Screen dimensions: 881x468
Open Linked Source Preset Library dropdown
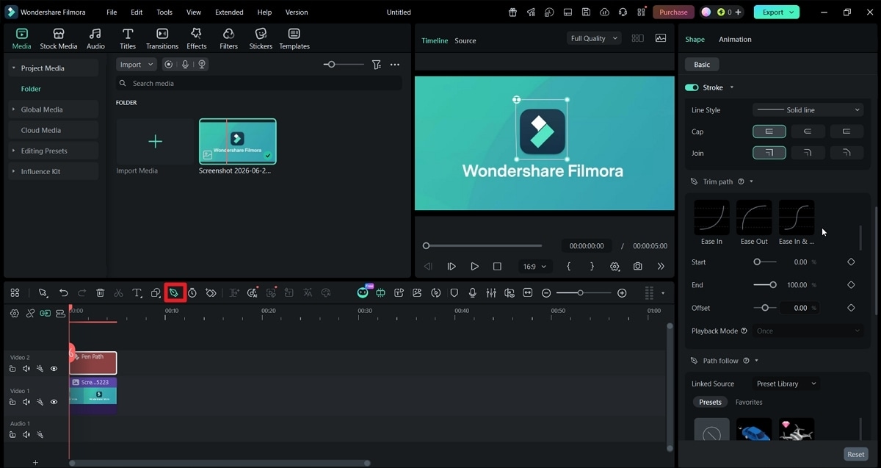click(x=786, y=384)
